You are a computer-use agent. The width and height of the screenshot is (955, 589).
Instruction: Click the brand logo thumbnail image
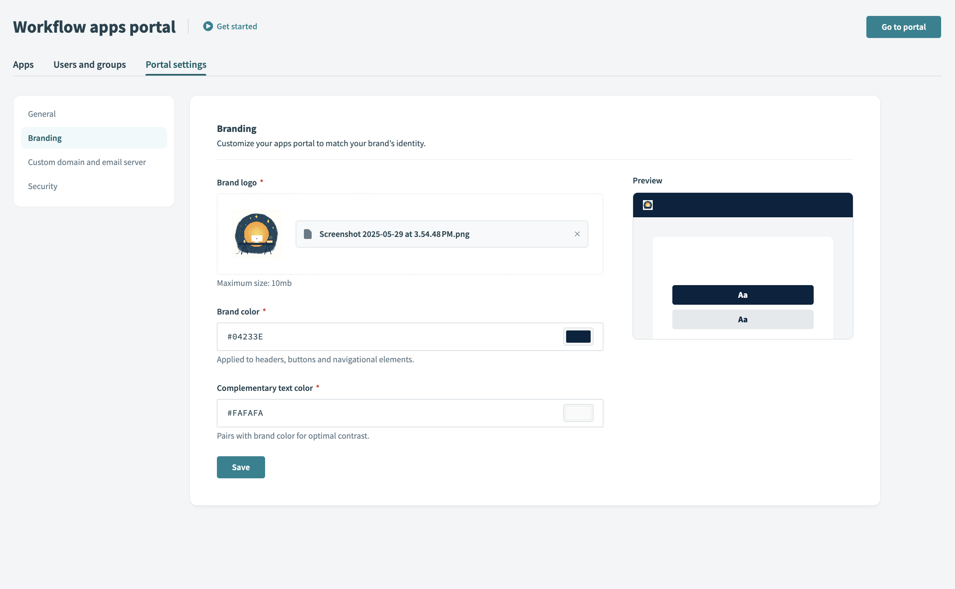(257, 234)
